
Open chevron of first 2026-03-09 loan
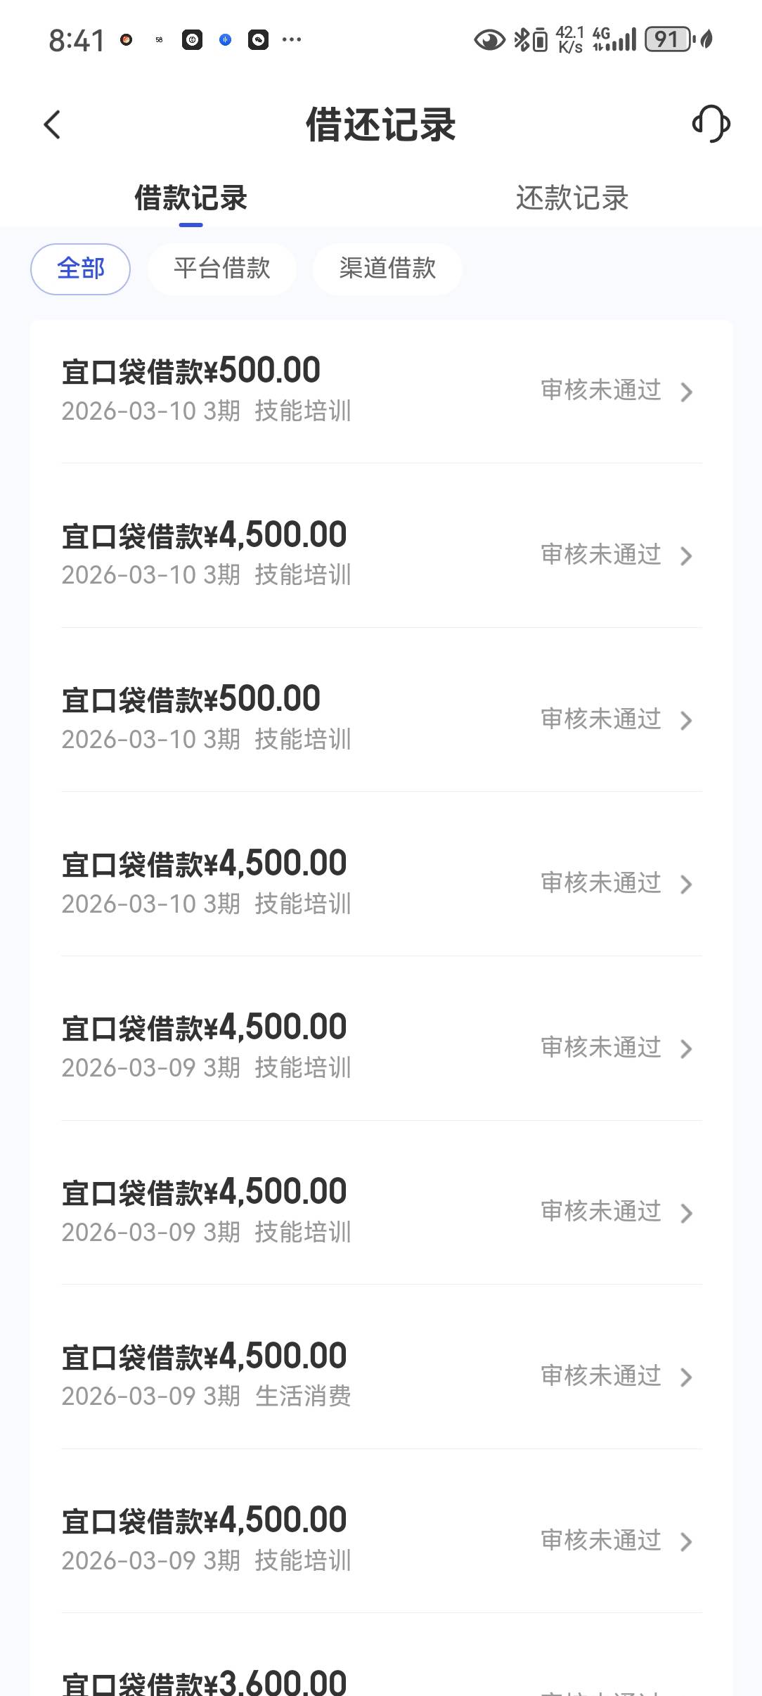coord(687,1048)
